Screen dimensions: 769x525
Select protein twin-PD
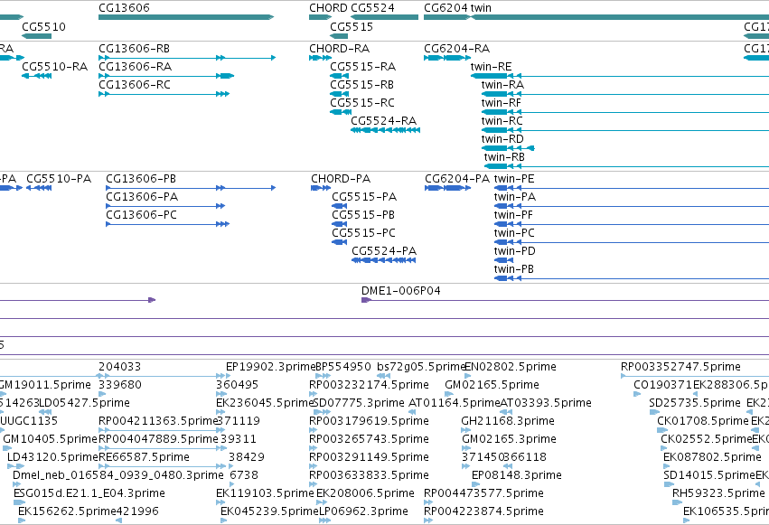coord(515,251)
